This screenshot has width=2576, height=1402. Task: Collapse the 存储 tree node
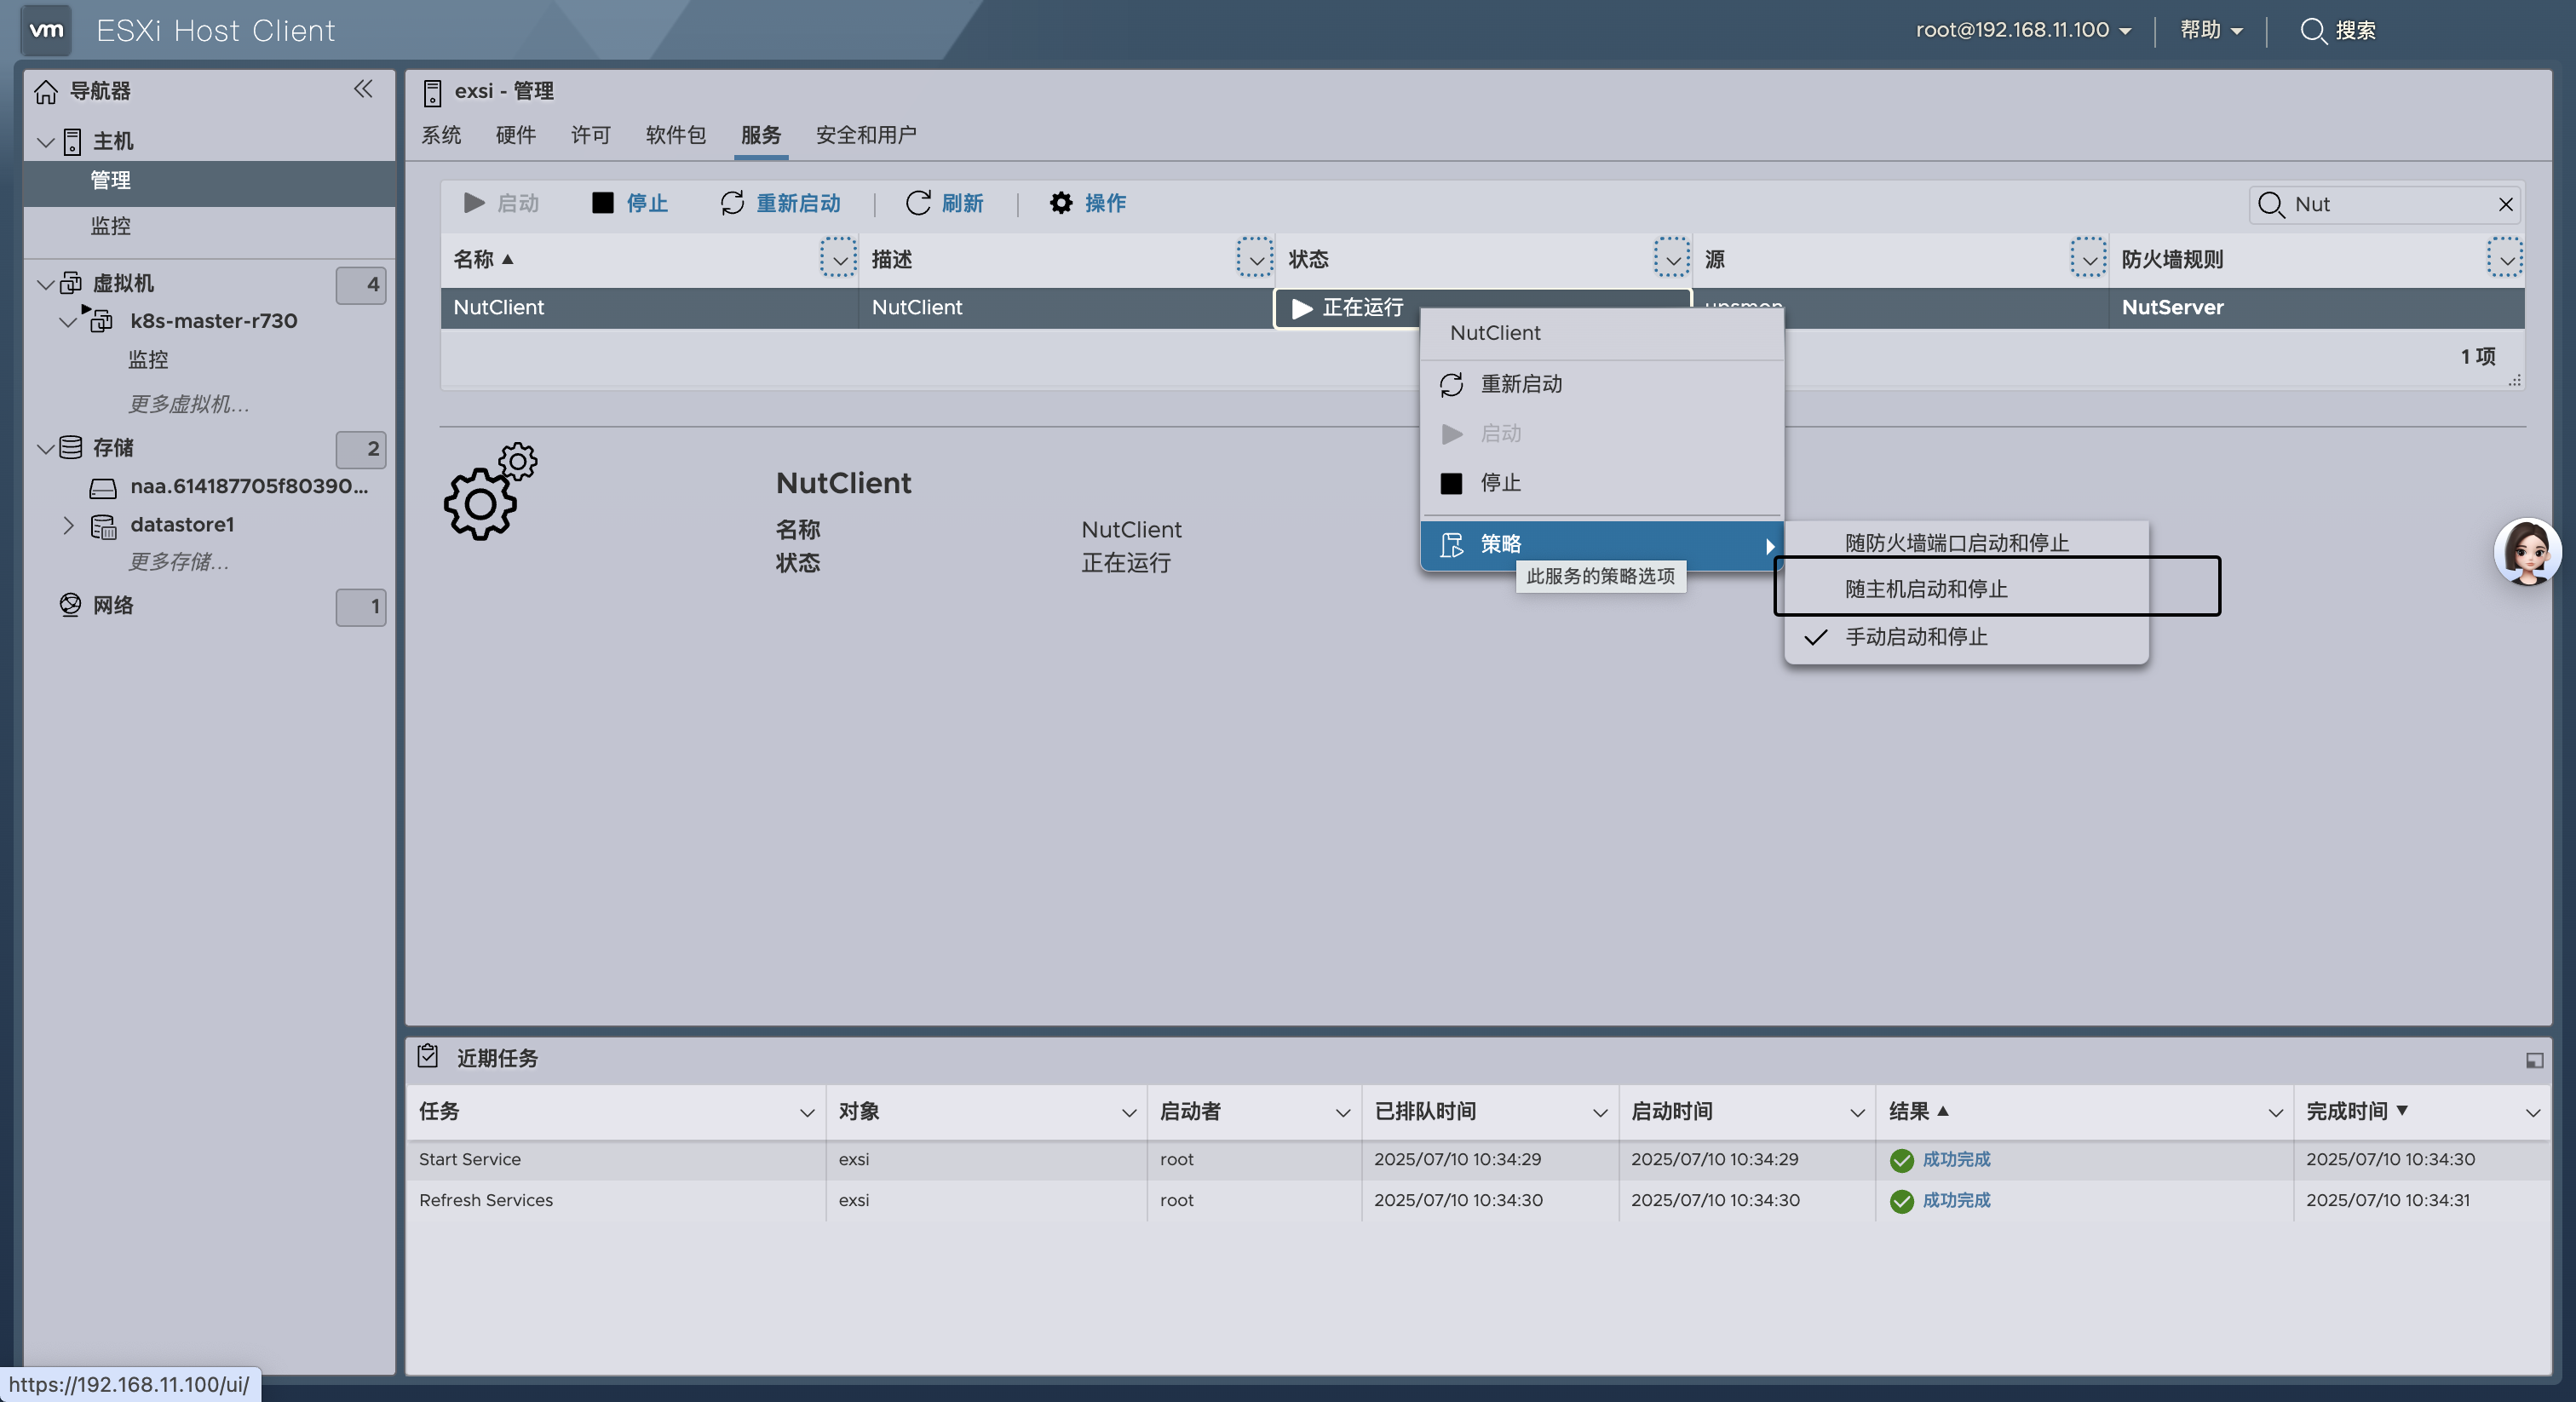[x=45, y=448]
